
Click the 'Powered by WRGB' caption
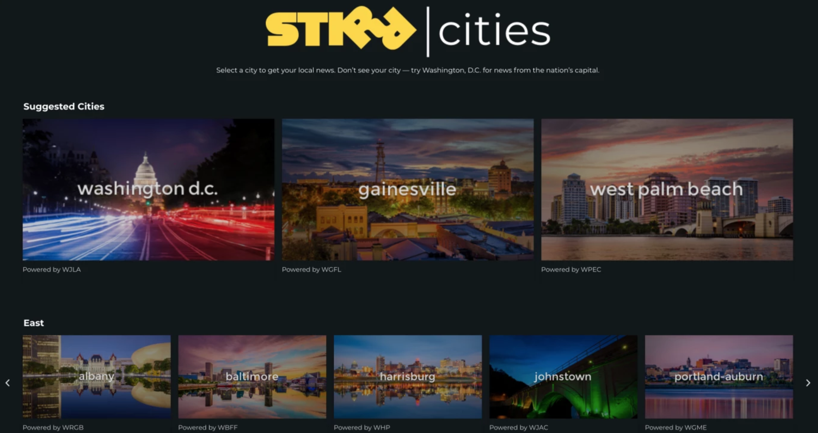click(x=53, y=427)
